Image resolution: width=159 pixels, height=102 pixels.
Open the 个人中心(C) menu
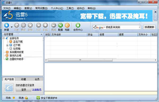point(57,8)
